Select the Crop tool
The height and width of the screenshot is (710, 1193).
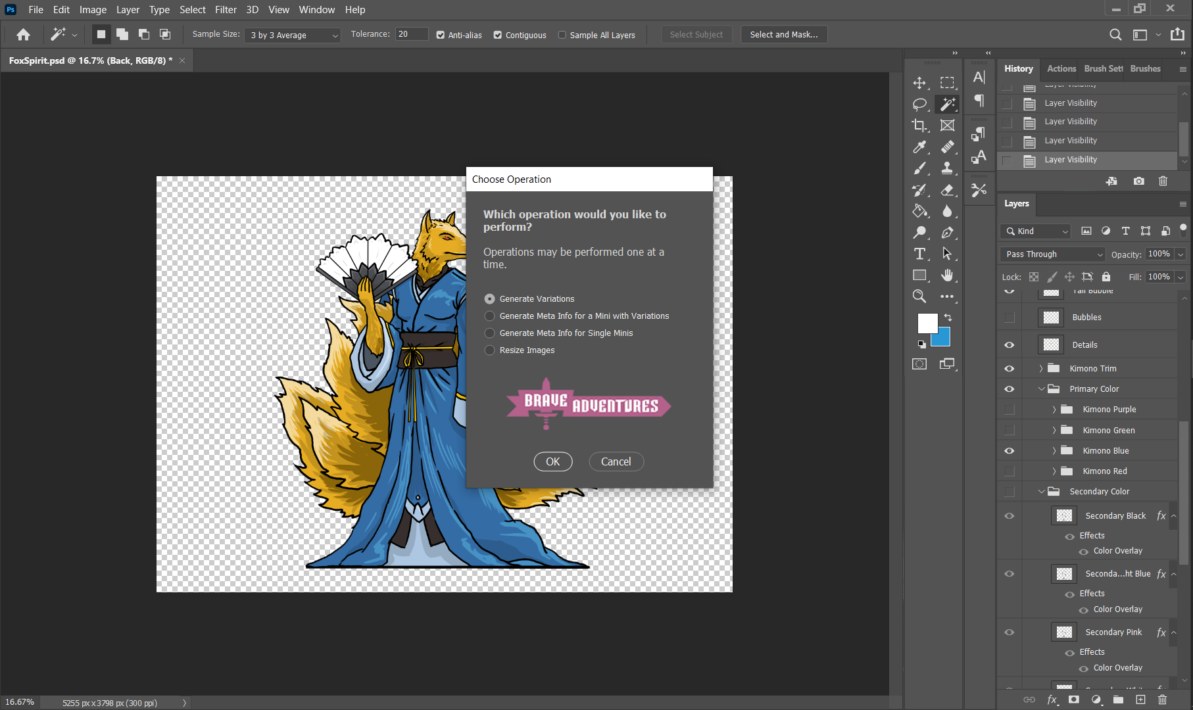tap(919, 126)
